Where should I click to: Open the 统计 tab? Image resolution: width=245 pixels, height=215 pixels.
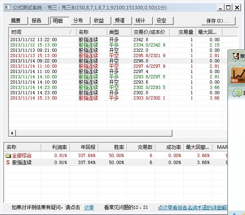coord(140,21)
